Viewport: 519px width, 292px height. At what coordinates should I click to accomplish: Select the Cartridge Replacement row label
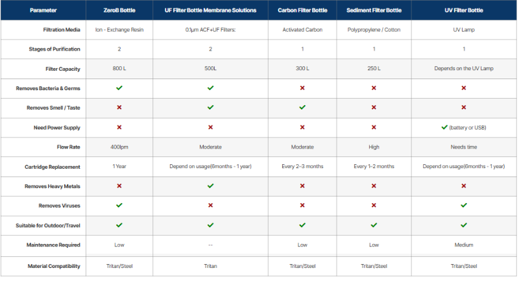coord(53,167)
